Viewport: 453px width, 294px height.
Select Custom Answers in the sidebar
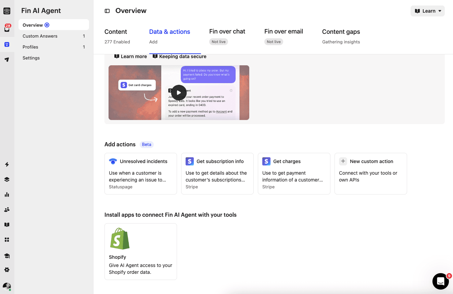click(x=40, y=36)
